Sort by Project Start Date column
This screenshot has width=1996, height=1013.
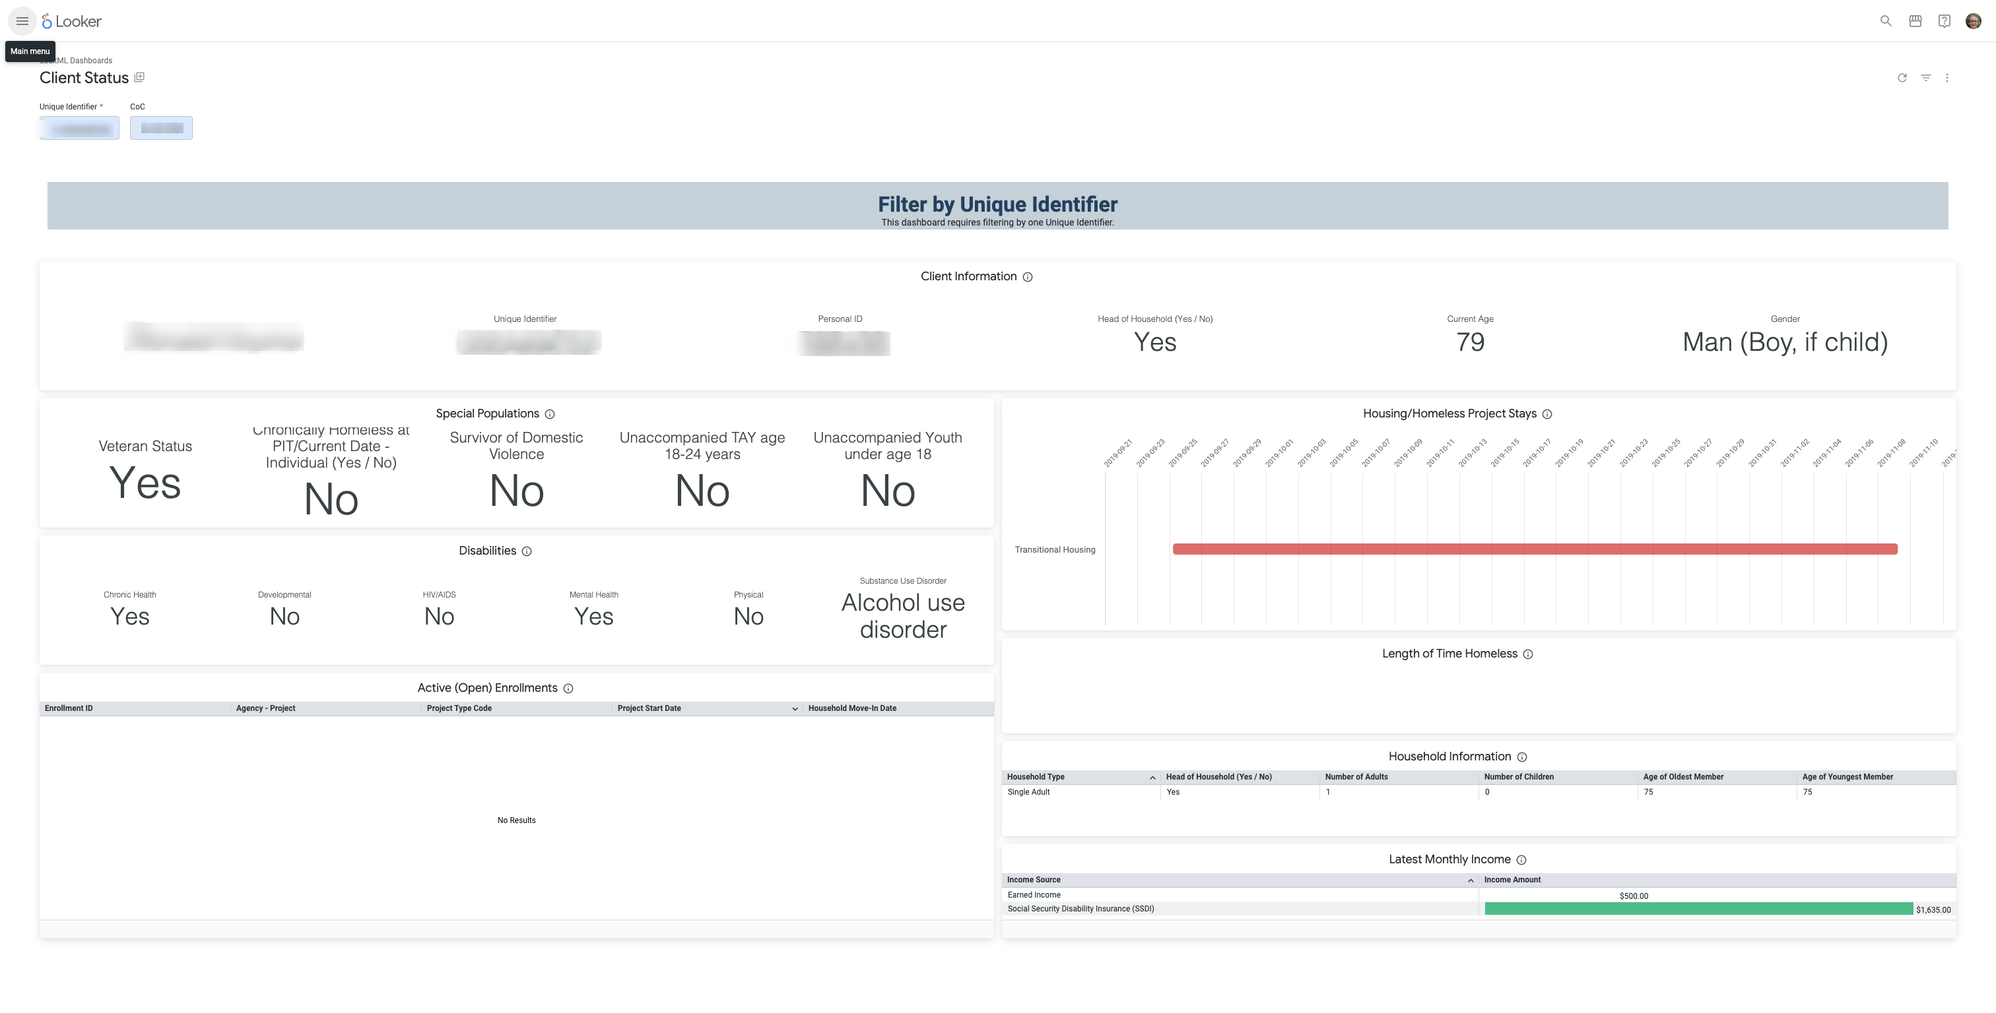[649, 708]
